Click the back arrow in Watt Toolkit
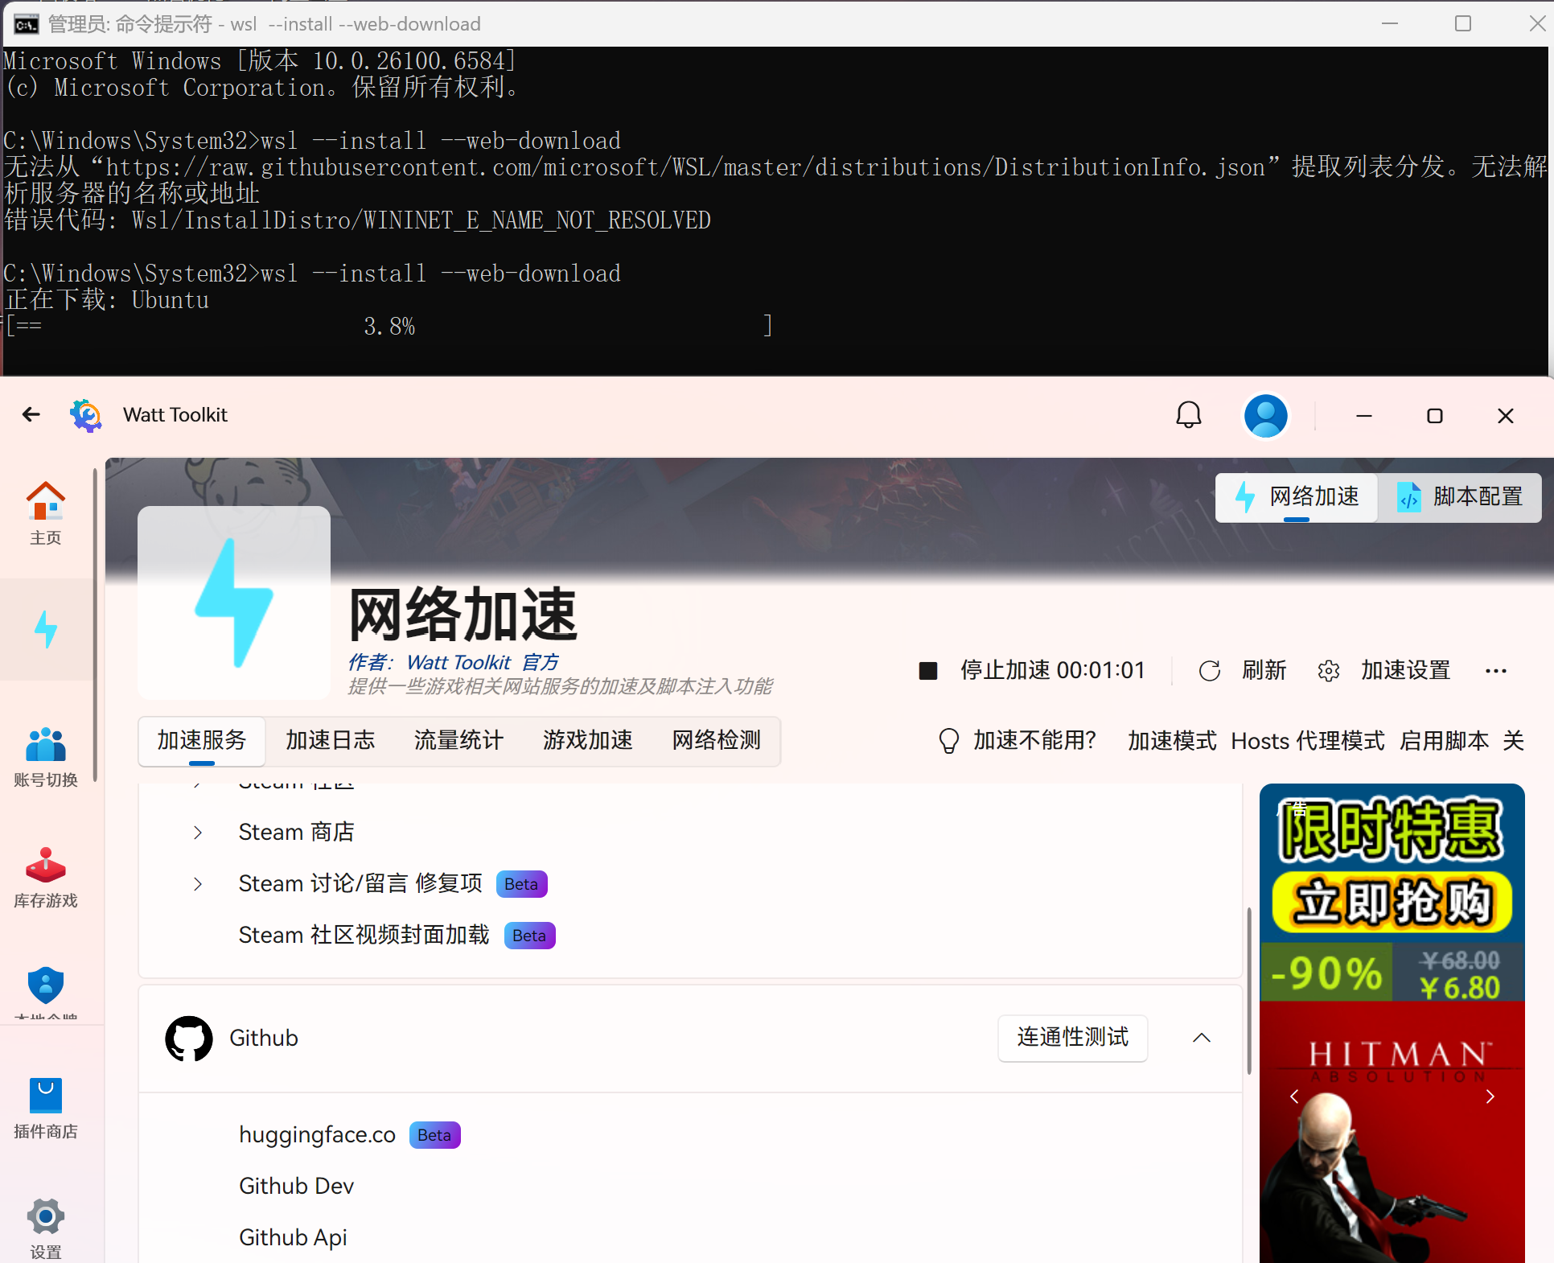Image resolution: width=1554 pixels, height=1263 pixels. (31, 414)
